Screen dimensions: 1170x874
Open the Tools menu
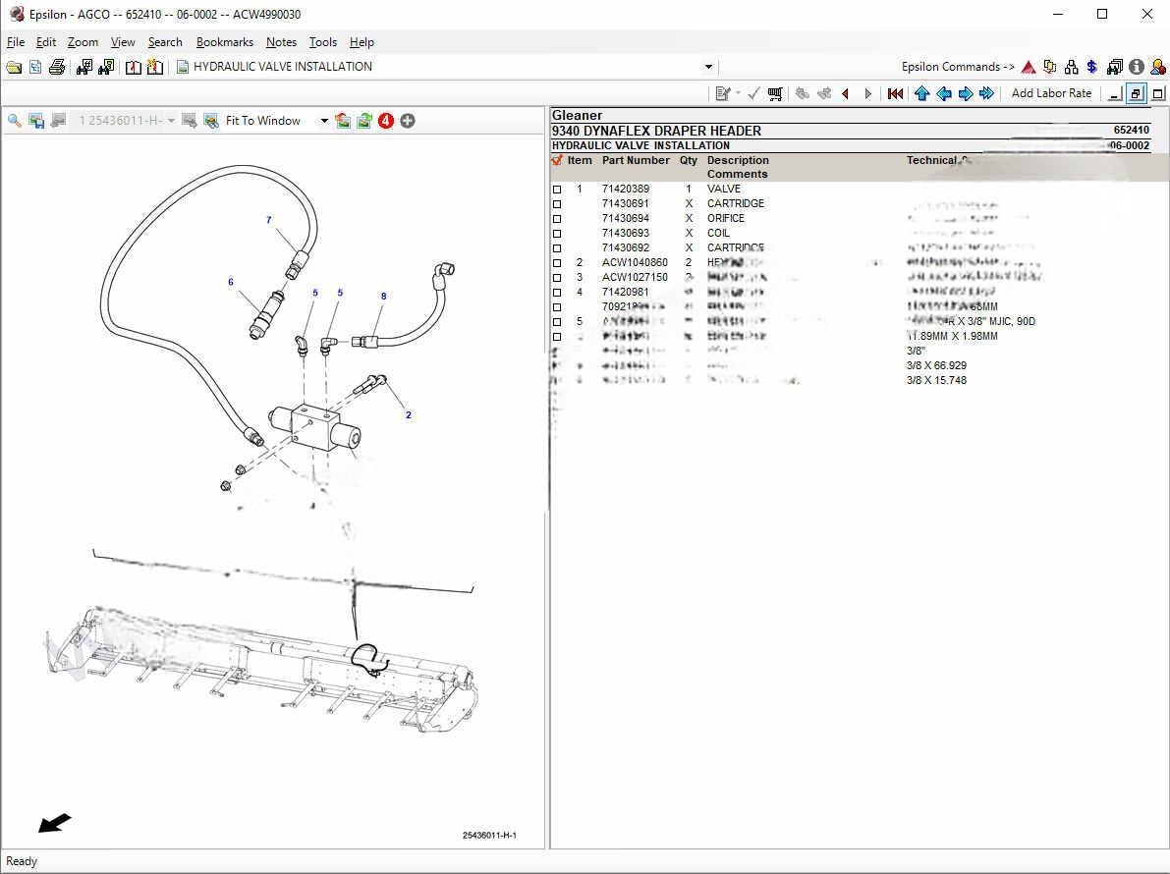tap(322, 42)
